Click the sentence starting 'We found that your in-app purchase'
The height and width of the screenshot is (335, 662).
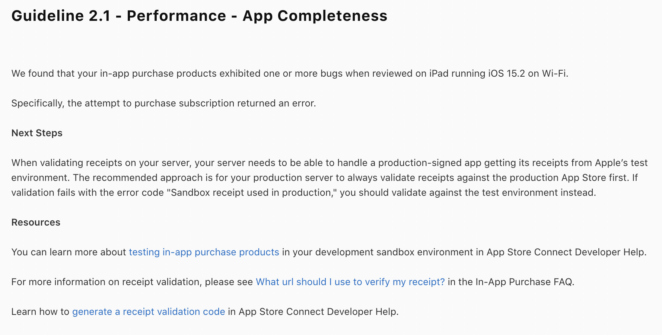(149, 73)
